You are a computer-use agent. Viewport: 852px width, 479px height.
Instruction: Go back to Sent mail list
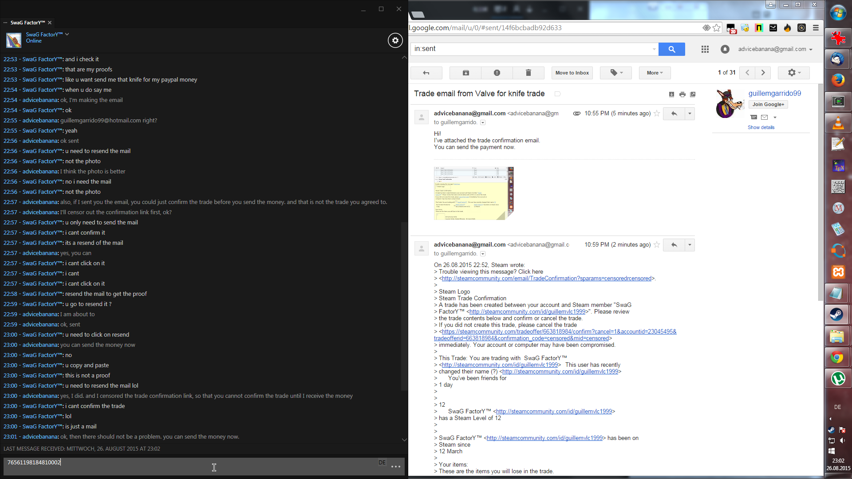[426, 73]
